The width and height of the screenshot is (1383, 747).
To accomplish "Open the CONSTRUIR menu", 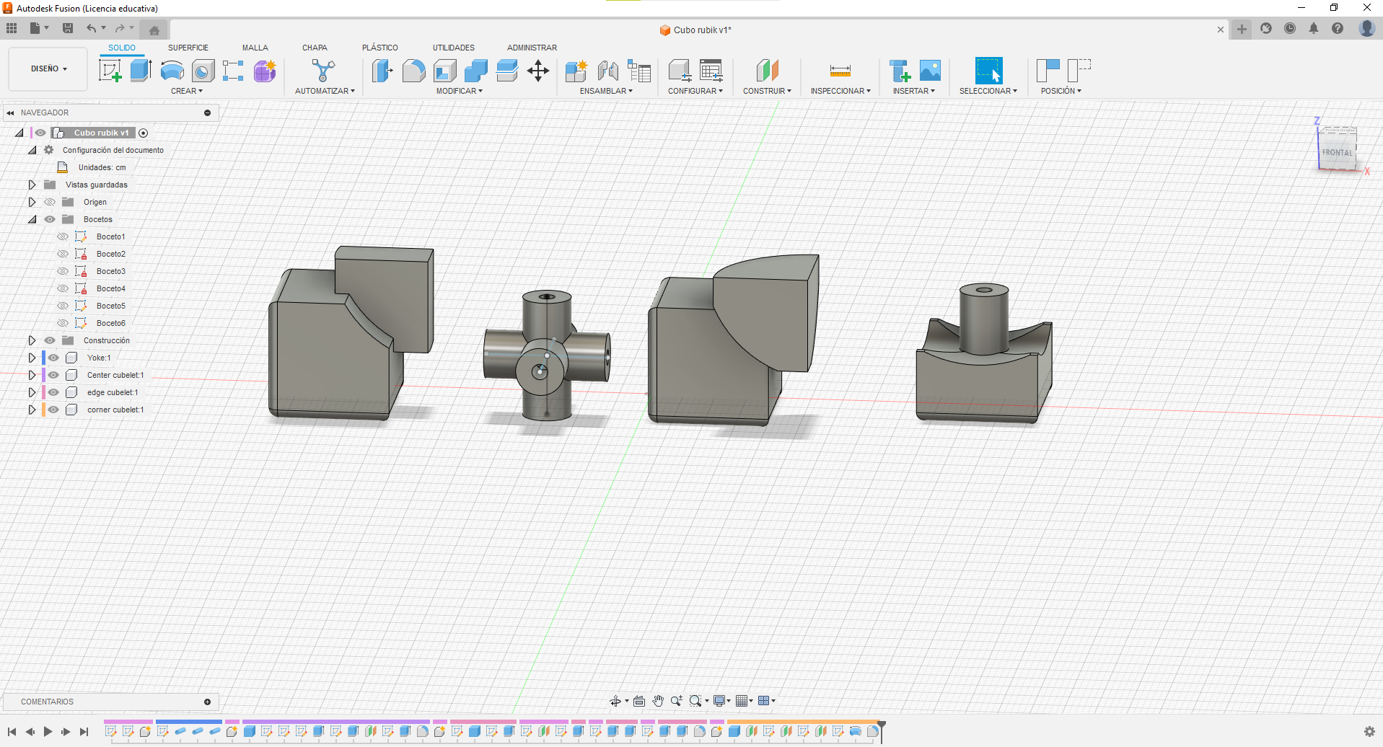I will (767, 91).
